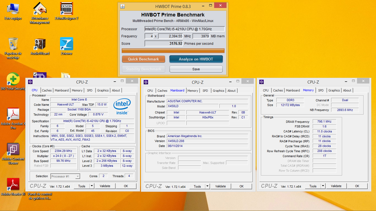This screenshot has width=376, height=211.
Task: Click Validate in left CPU-Z window
Action: tap(105, 186)
